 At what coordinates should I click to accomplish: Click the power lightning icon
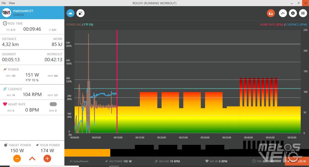point(5,69)
